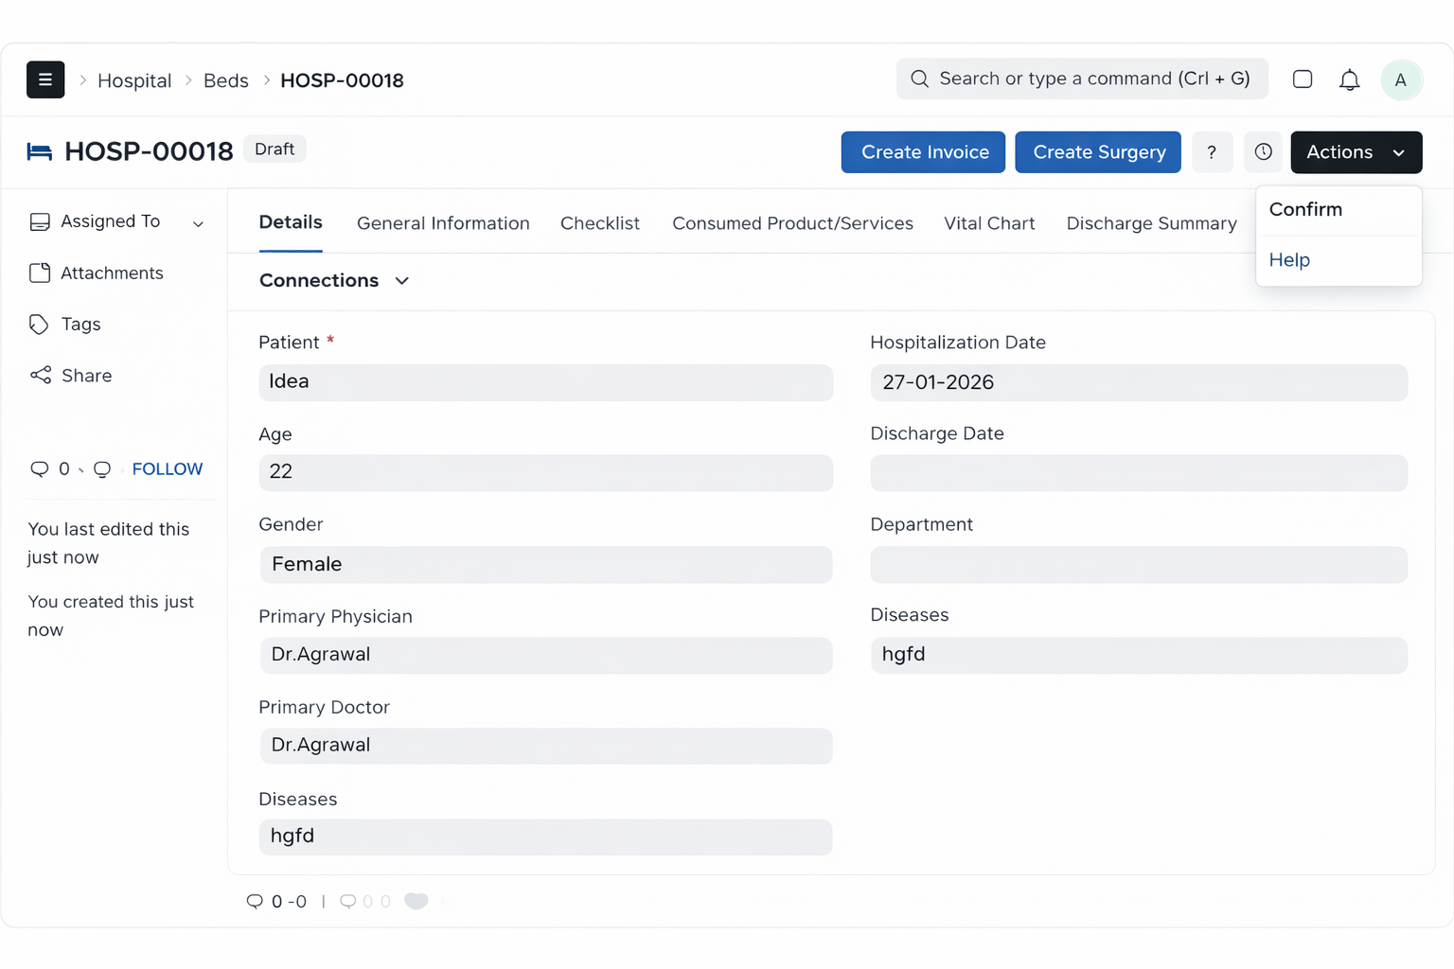Click the 'You last edited this just now' text
This screenshot has width=1454, height=969.
tap(109, 543)
